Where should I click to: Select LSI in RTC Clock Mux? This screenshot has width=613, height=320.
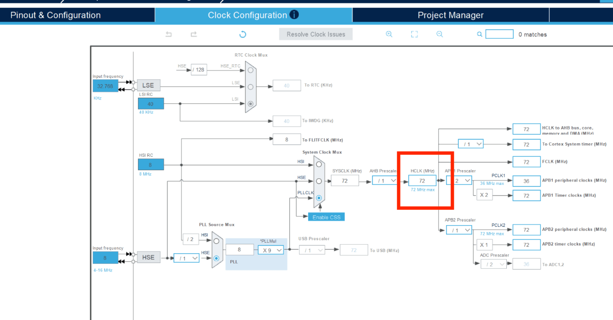coord(251,104)
